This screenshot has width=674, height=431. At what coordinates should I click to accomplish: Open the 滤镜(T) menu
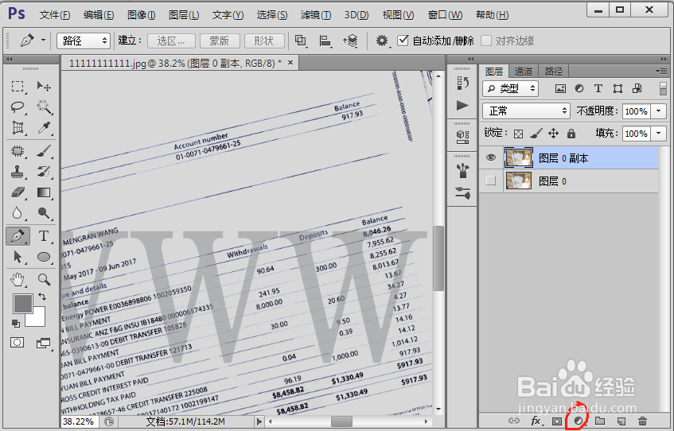click(316, 15)
